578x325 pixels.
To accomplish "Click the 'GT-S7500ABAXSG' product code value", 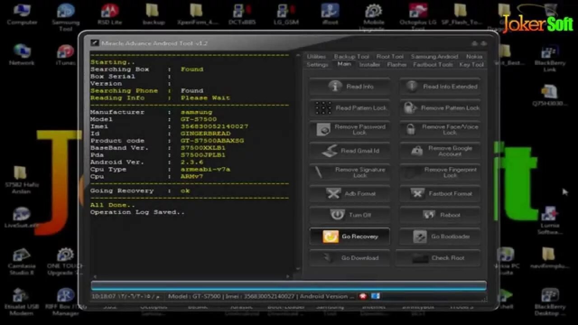I will tap(212, 140).
